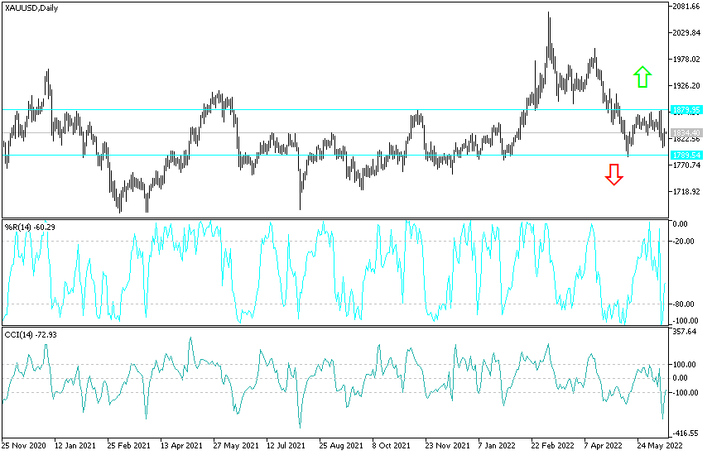Click the 27 May 2021 date label
Viewport: 712px width, 455px height.
236,445
